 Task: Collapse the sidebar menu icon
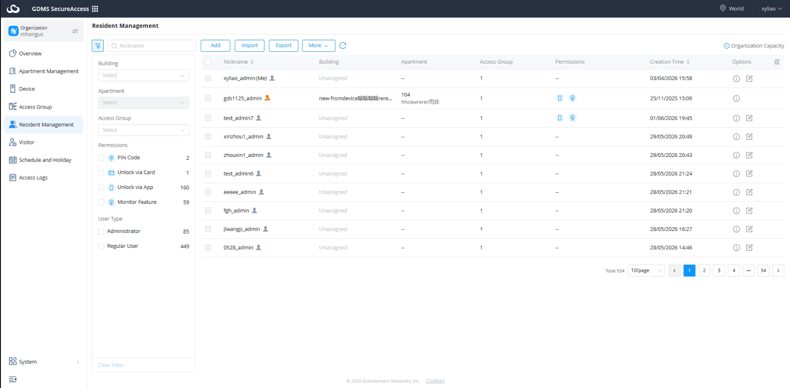coord(13,379)
